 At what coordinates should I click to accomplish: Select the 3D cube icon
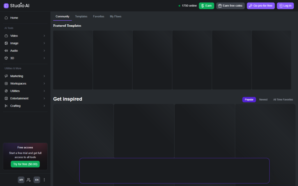pyautogui.click(x=6, y=58)
